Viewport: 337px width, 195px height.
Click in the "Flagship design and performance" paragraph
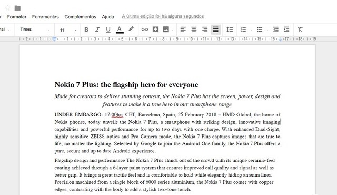point(164,175)
